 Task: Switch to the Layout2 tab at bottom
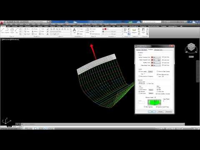click(x=20, y=127)
